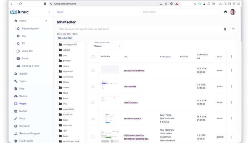Focus the Quick search field
This screenshot has height=143, width=250.
(180, 12)
